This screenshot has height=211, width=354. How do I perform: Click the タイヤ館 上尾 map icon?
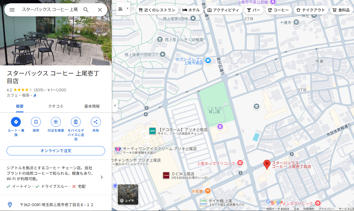point(203,202)
